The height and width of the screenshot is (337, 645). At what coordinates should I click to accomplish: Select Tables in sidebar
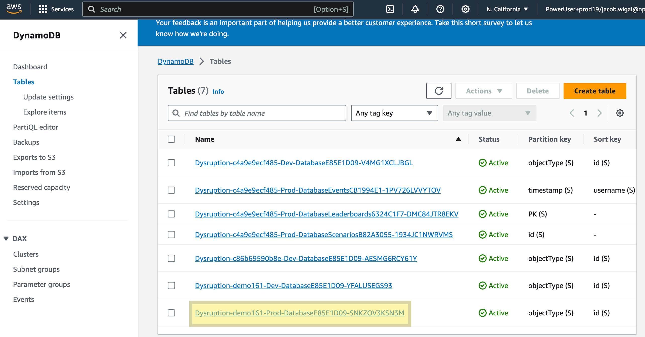(24, 82)
